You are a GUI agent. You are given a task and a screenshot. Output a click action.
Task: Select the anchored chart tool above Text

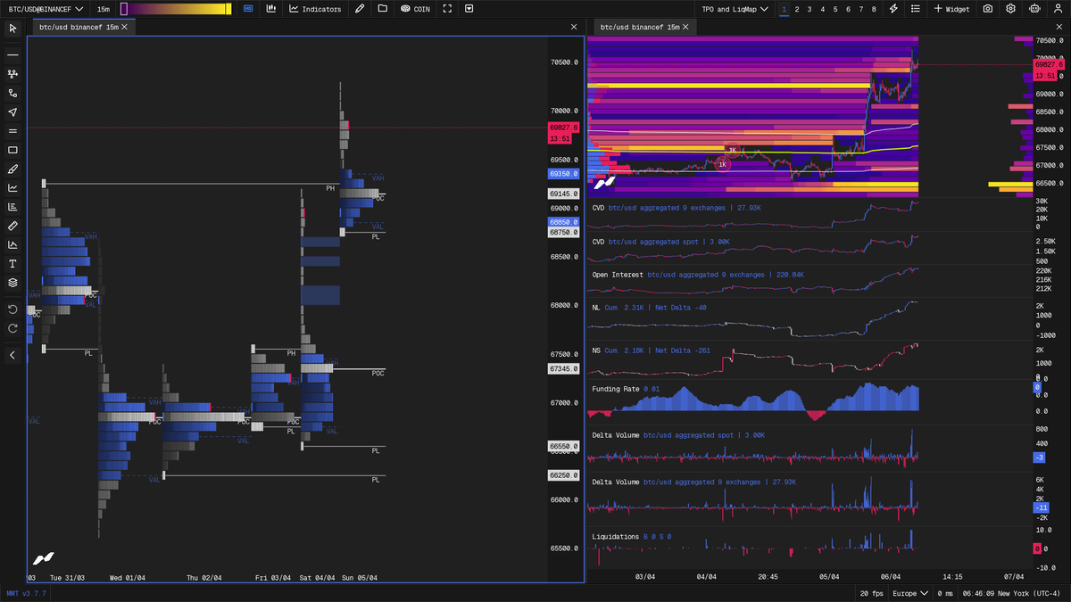tap(12, 244)
